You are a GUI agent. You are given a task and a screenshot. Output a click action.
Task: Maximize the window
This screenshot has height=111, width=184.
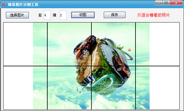point(166,3)
